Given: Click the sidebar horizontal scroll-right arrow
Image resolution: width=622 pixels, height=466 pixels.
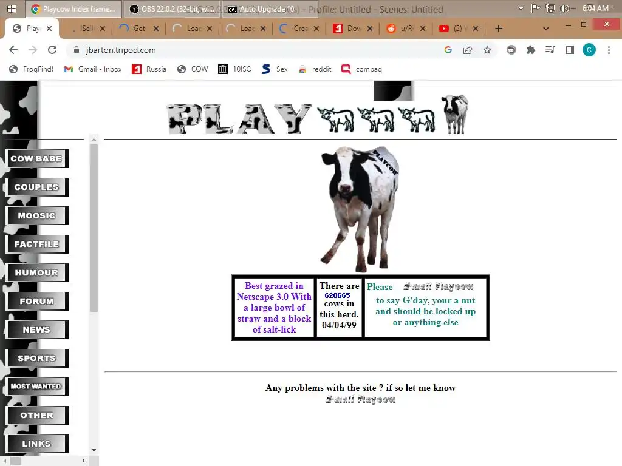Looking at the screenshot, I should click(83, 461).
